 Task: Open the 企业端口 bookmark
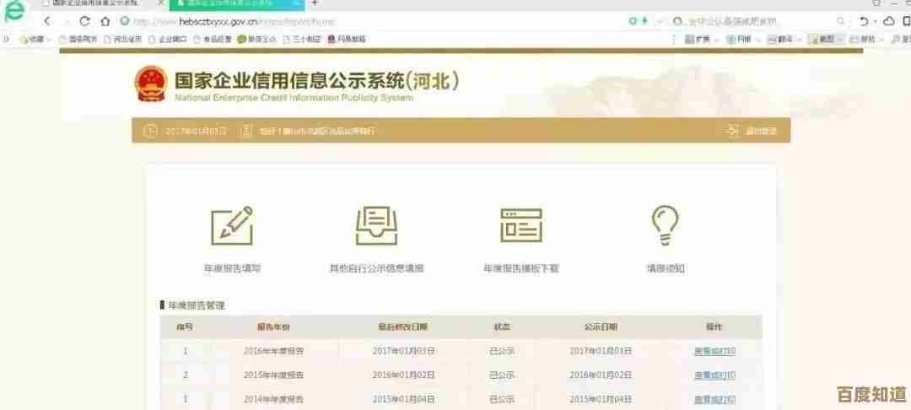(x=167, y=40)
